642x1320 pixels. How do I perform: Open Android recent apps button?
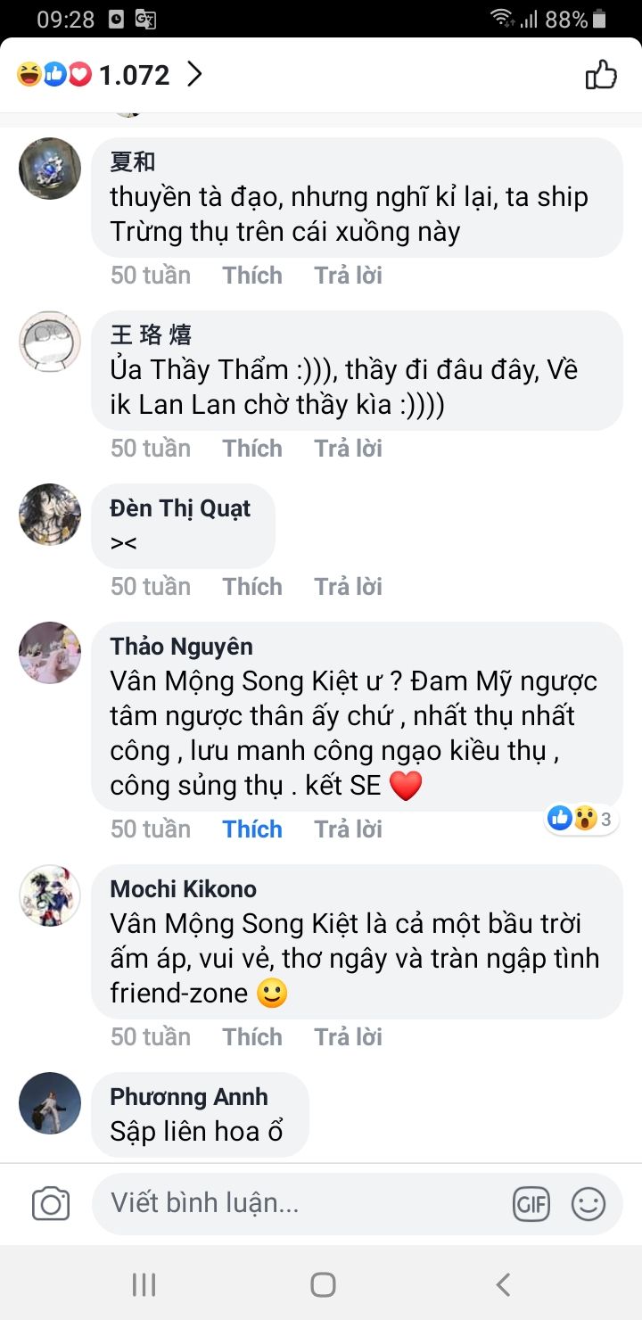tap(144, 1284)
